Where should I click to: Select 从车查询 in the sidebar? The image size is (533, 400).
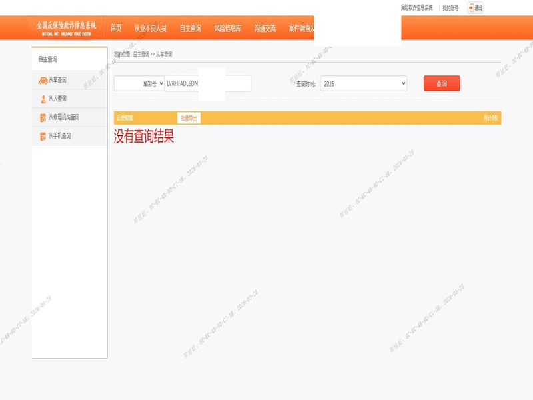pyautogui.click(x=69, y=80)
